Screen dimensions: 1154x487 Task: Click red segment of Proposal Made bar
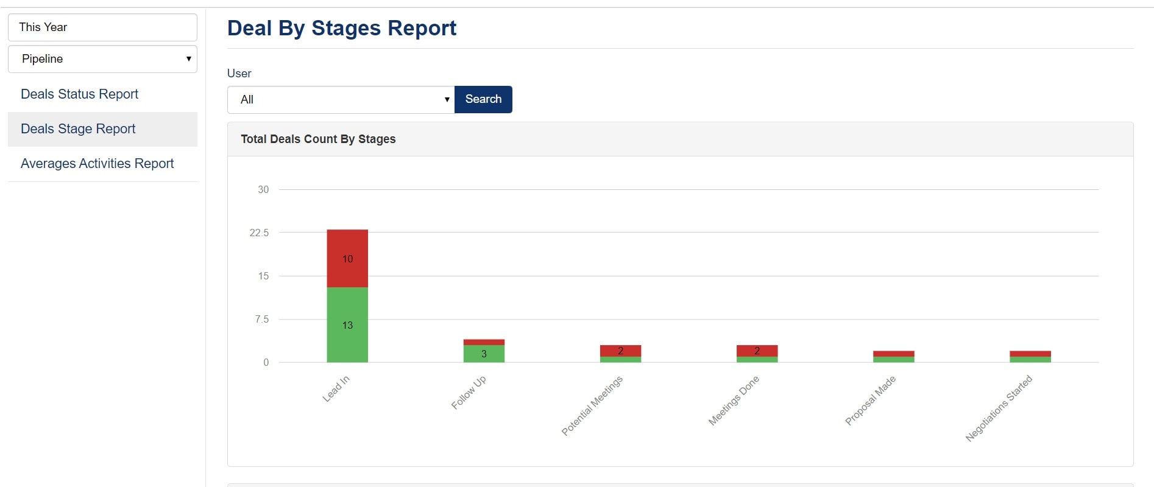(x=893, y=354)
